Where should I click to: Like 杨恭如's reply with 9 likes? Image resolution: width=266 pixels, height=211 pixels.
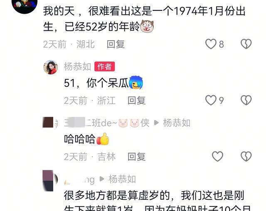click(x=211, y=100)
